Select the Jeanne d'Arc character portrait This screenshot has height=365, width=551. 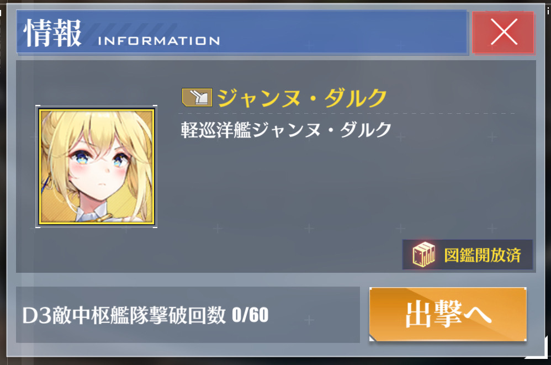click(x=97, y=167)
